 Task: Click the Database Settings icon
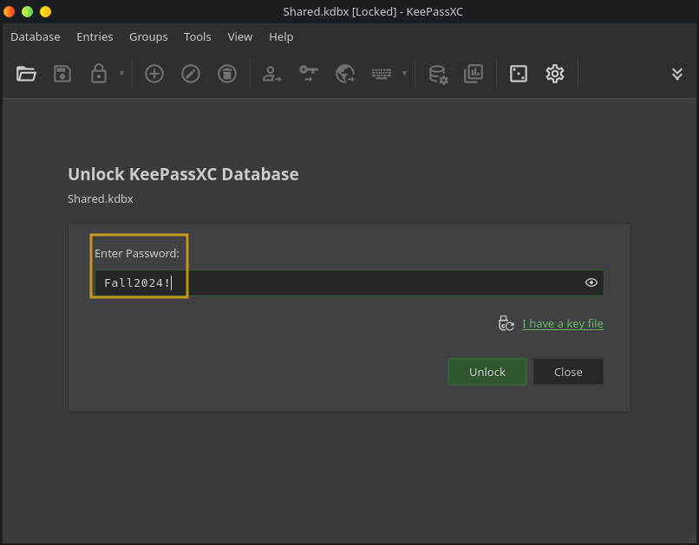click(x=438, y=75)
